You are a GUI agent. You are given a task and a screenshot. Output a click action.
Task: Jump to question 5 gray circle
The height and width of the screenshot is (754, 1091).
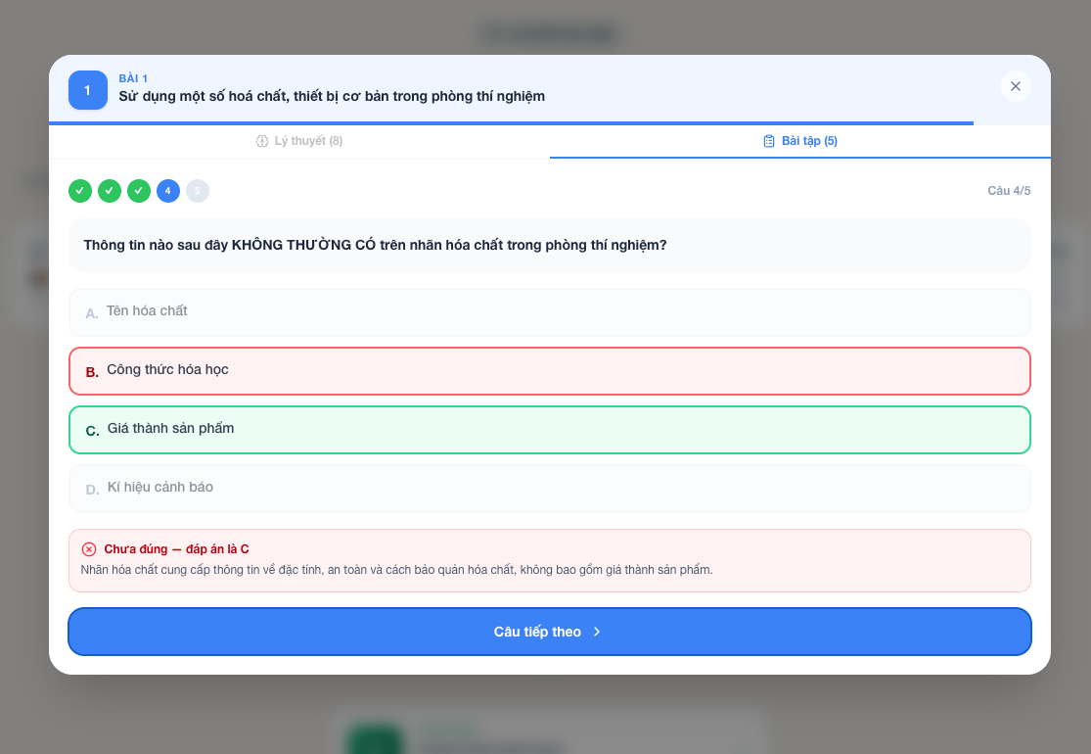(x=197, y=191)
